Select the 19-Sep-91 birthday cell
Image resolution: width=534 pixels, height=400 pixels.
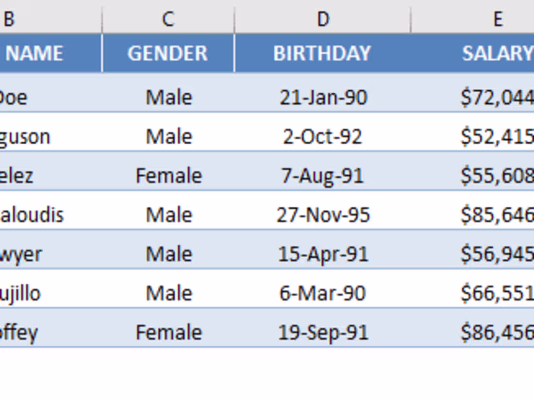pyautogui.click(x=323, y=333)
